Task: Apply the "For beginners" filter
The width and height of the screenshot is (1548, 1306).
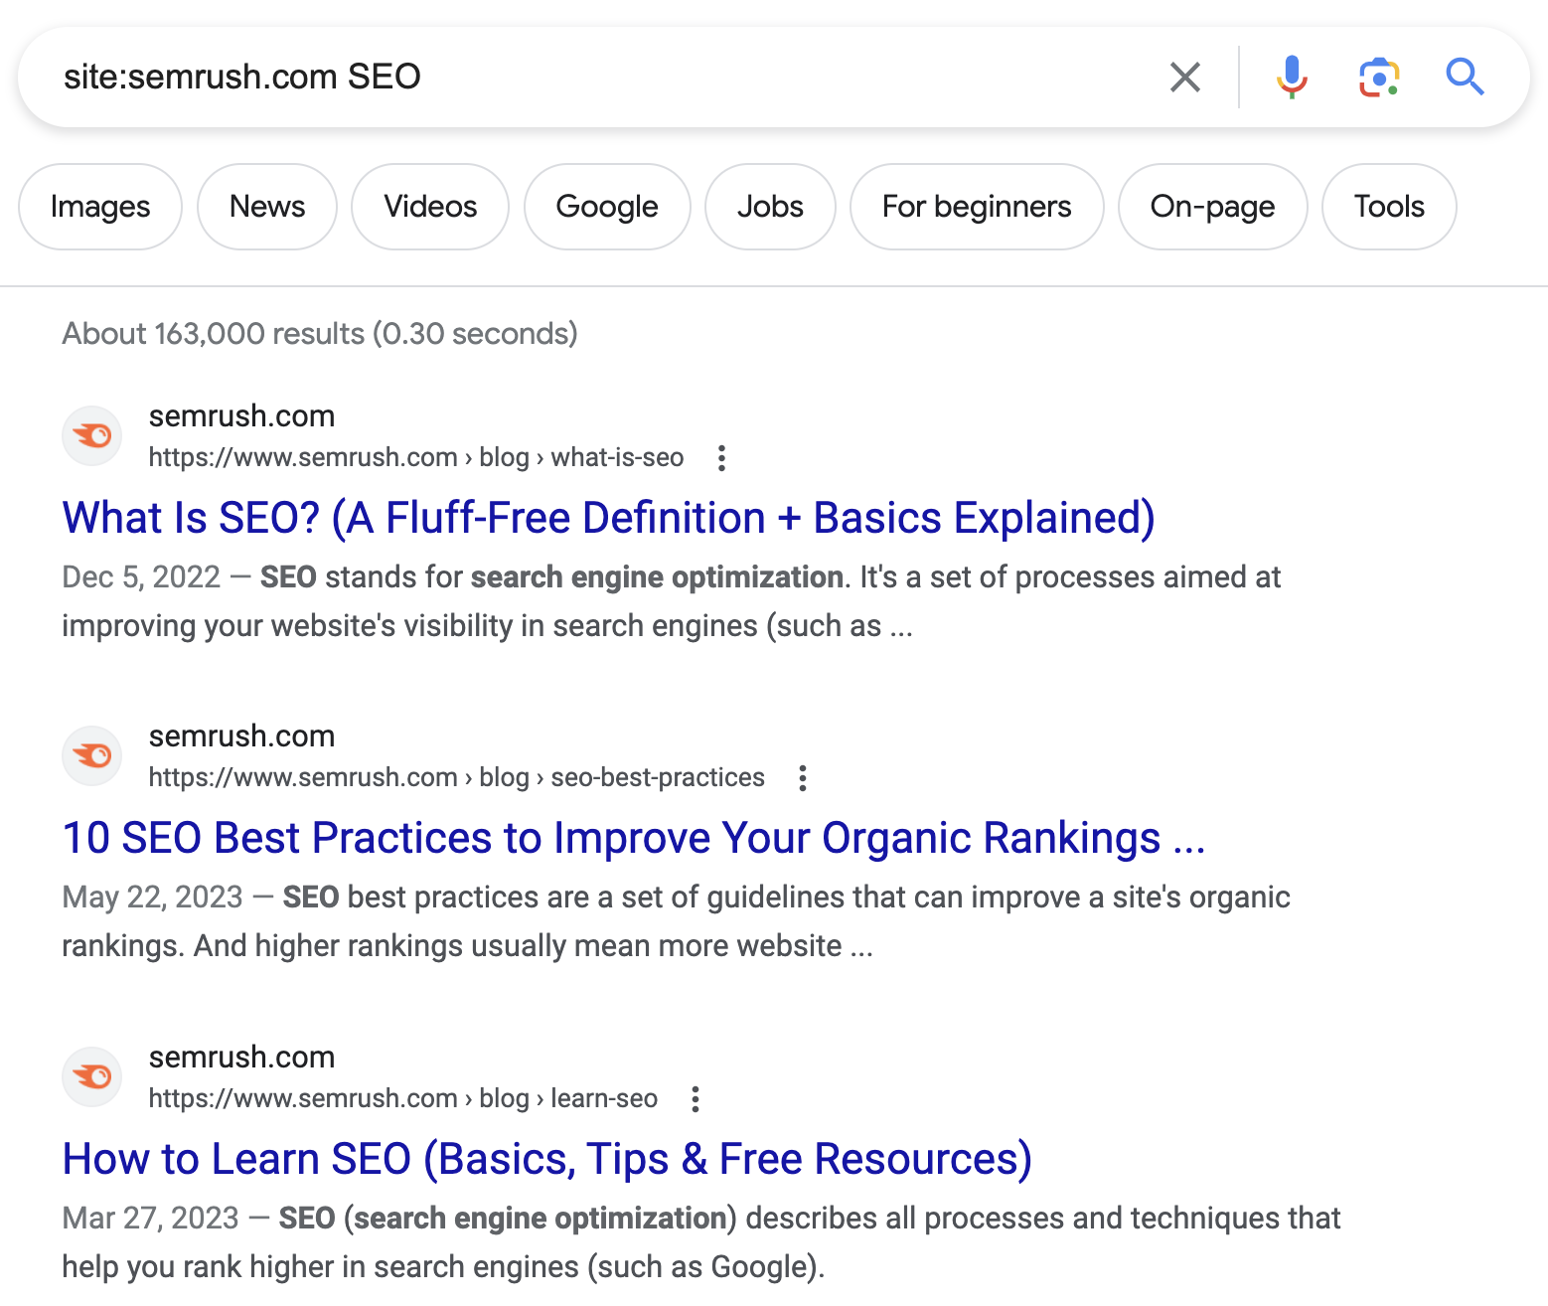Action: [x=977, y=207]
